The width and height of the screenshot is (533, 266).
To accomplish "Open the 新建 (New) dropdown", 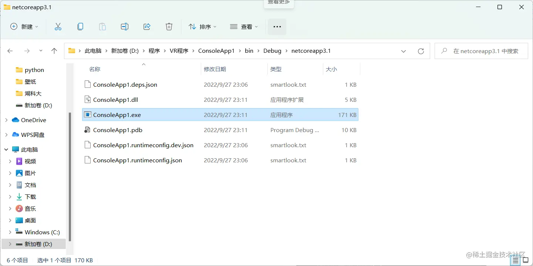I will click(x=24, y=27).
